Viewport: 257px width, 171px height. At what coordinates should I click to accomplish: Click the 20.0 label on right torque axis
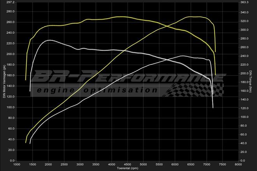pos(245,152)
